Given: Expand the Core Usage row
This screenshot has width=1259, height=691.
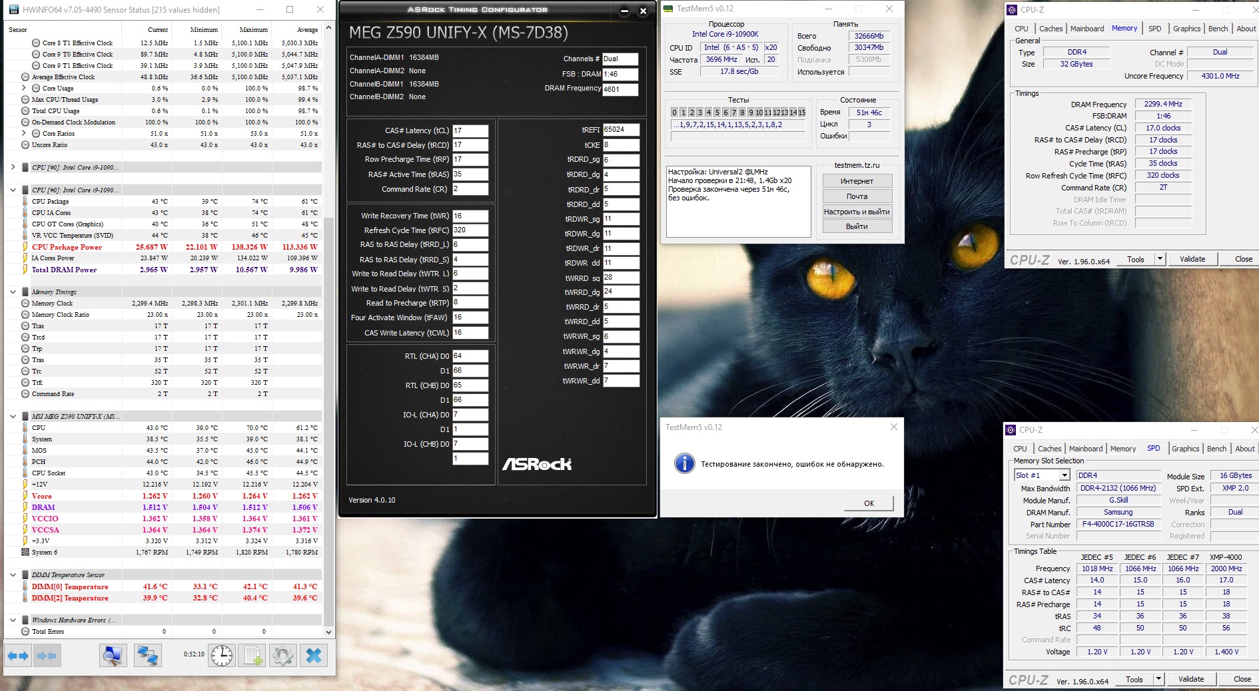Looking at the screenshot, I should point(24,88).
